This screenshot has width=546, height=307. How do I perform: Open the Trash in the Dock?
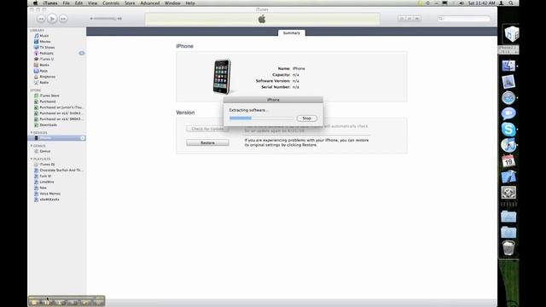[508, 248]
